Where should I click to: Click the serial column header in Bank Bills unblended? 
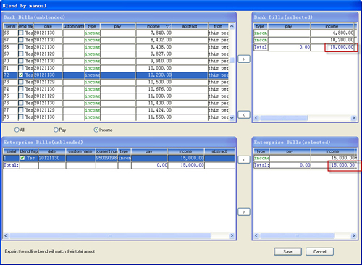tap(11, 26)
